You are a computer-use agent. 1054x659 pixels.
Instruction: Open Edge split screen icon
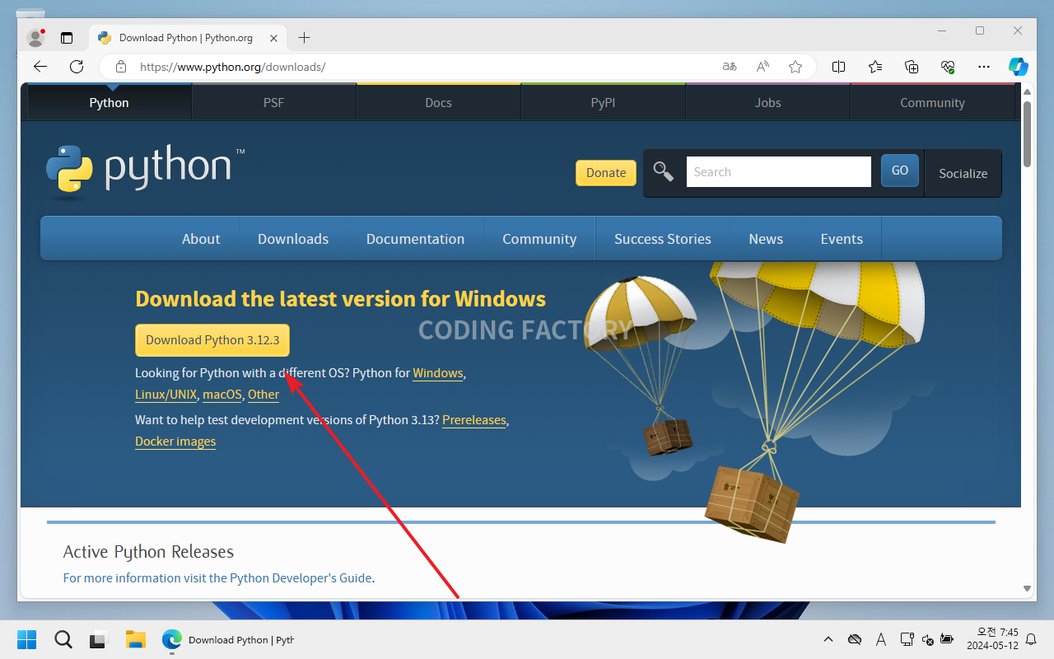pyautogui.click(x=838, y=67)
